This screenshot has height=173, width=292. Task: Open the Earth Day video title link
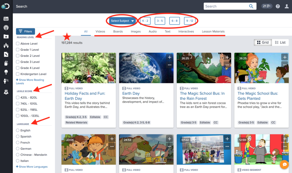tap(131, 93)
